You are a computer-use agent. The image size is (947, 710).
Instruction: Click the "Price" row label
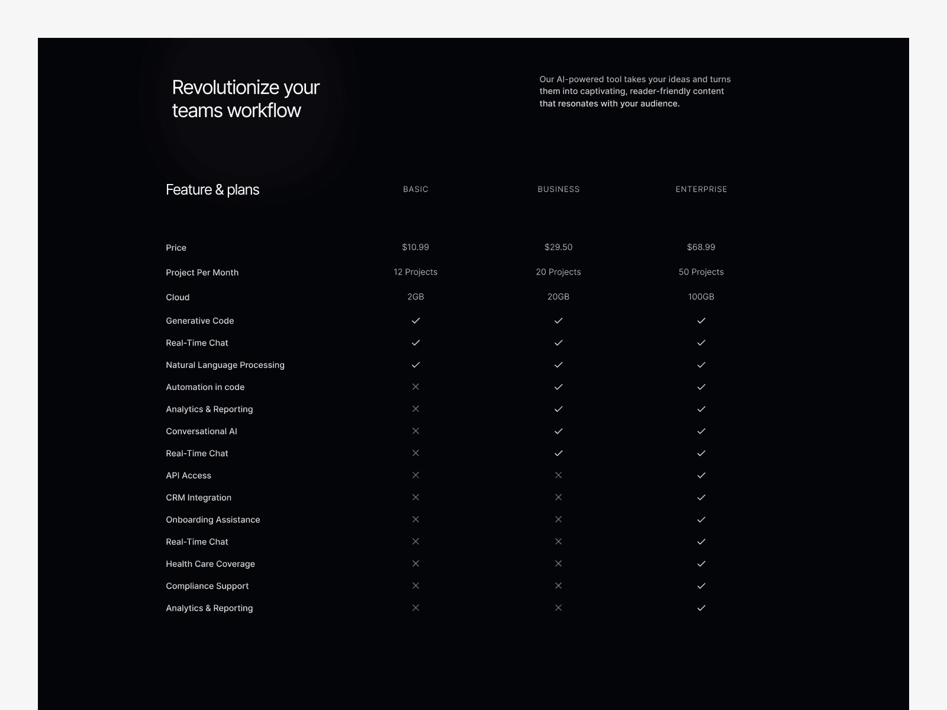coord(176,248)
